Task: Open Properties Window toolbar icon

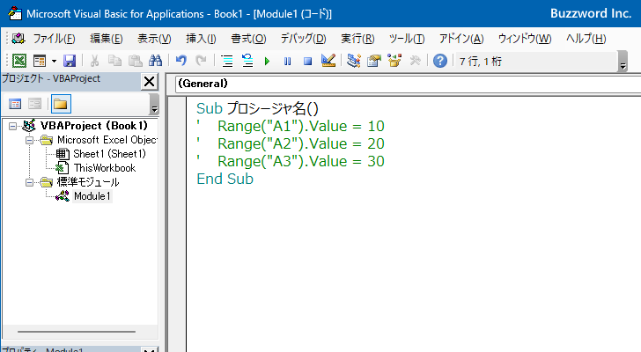Action: pyautogui.click(x=374, y=61)
